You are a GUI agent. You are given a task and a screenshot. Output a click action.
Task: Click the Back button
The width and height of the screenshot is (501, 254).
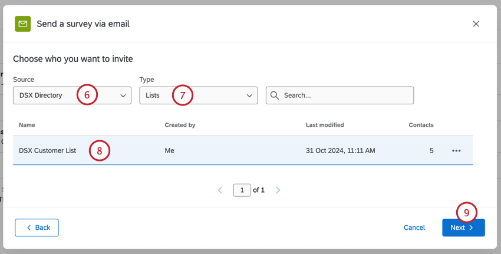point(37,227)
